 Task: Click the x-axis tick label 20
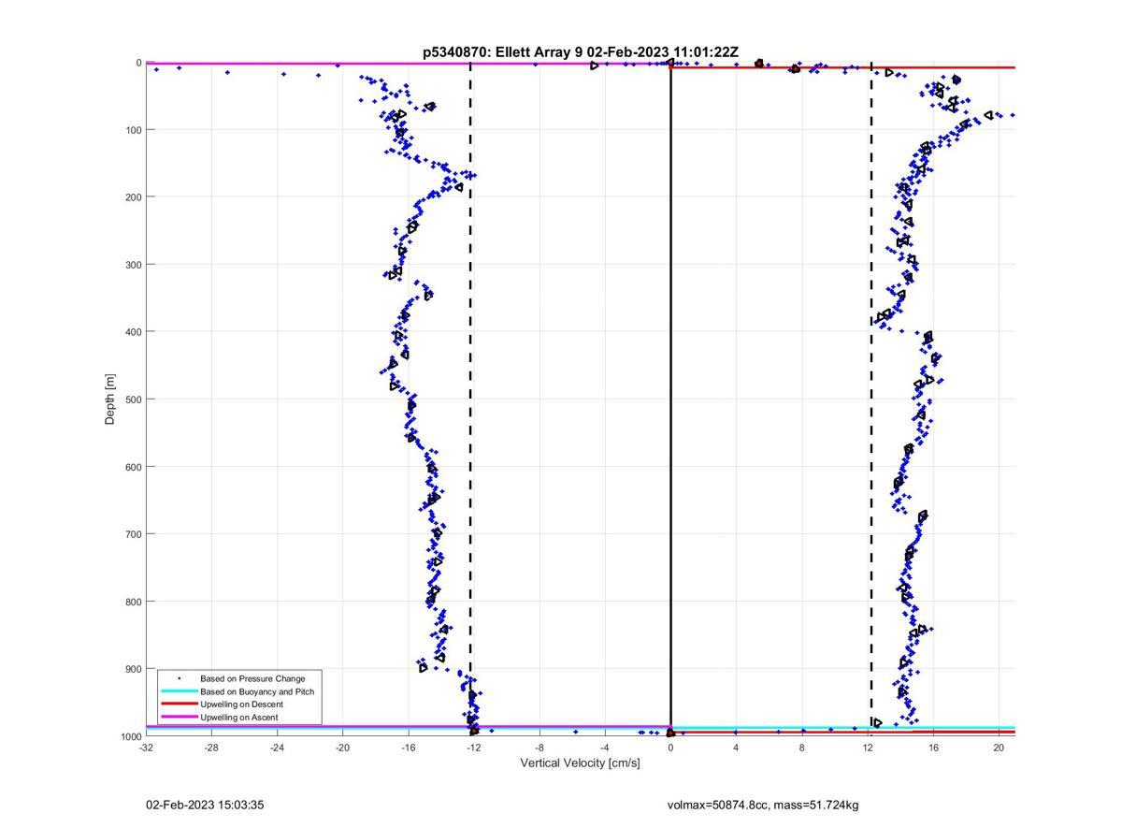pyautogui.click(x=999, y=748)
